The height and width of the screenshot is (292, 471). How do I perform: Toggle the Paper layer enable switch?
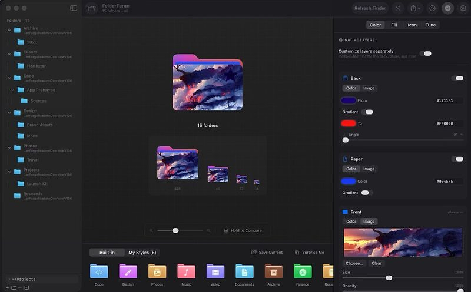click(457, 159)
